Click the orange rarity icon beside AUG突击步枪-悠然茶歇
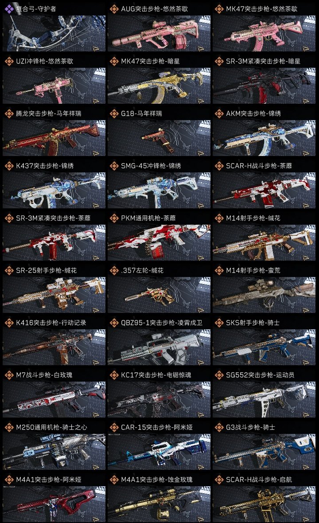Screen dimensions: 319x523 click(114, 9)
